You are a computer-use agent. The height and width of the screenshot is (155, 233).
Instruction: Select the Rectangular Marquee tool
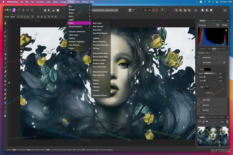pos(5,50)
